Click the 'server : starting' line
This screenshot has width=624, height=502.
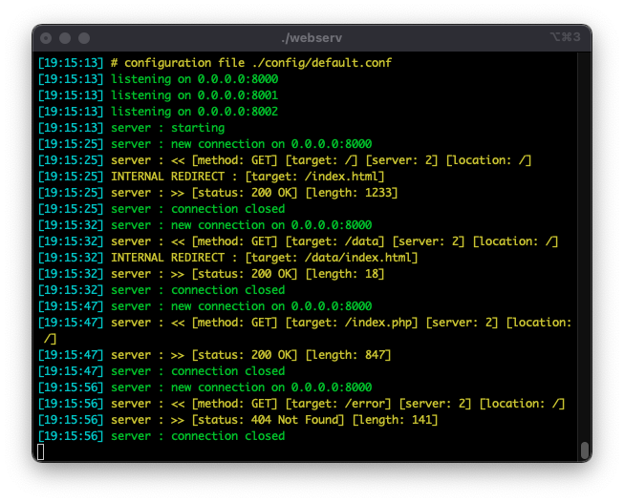tap(131, 128)
